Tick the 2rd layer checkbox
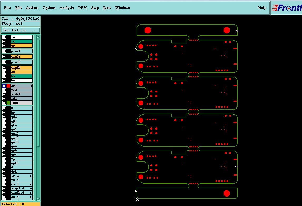 point(4,90)
